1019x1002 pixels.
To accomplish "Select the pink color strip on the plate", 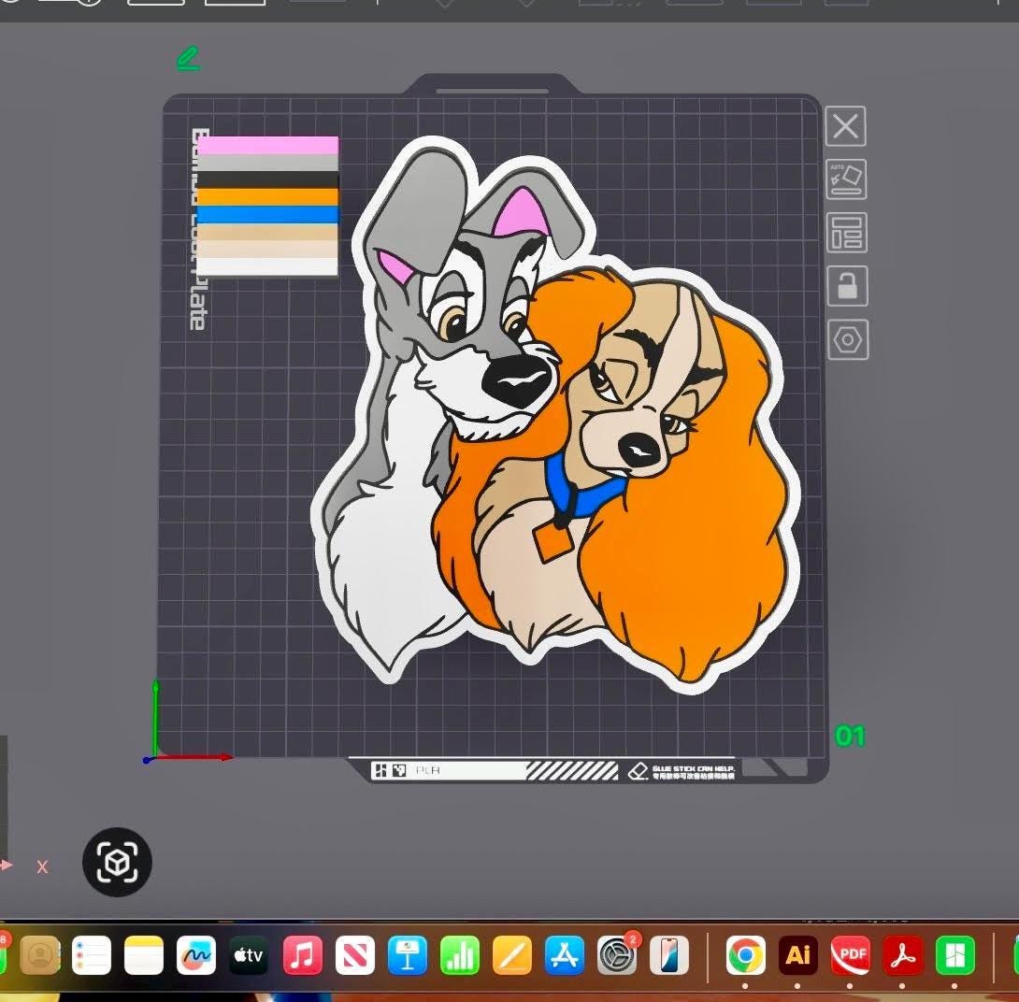I will click(x=267, y=146).
